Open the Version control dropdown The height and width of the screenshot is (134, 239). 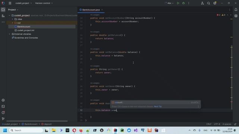tap(44, 3)
